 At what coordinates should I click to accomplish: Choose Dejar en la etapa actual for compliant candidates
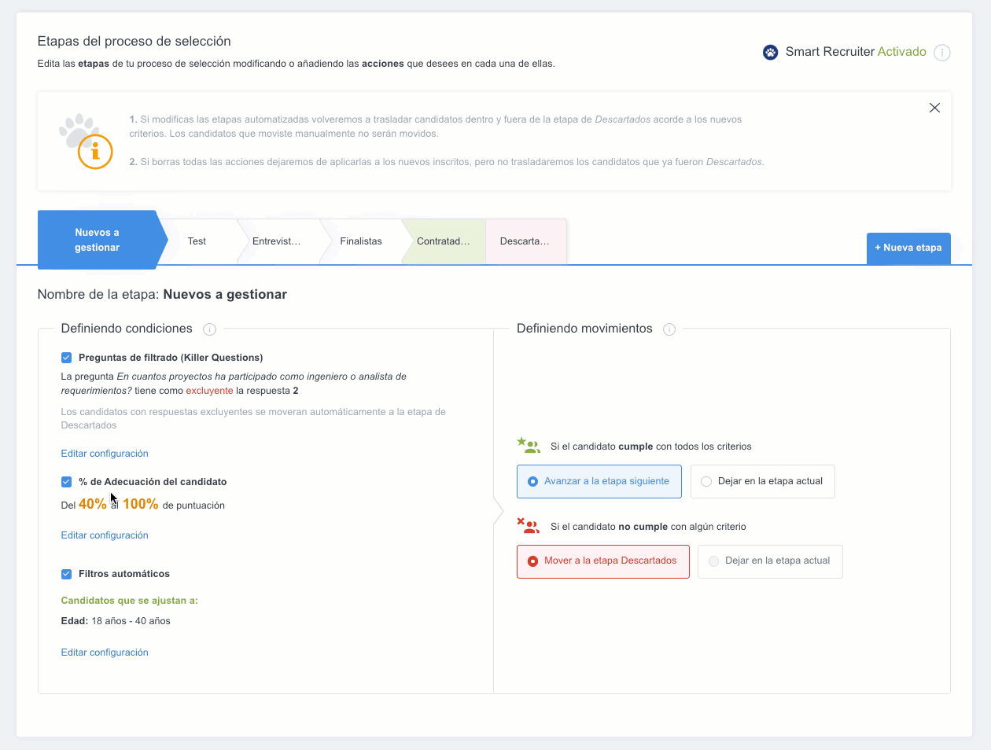(x=762, y=481)
